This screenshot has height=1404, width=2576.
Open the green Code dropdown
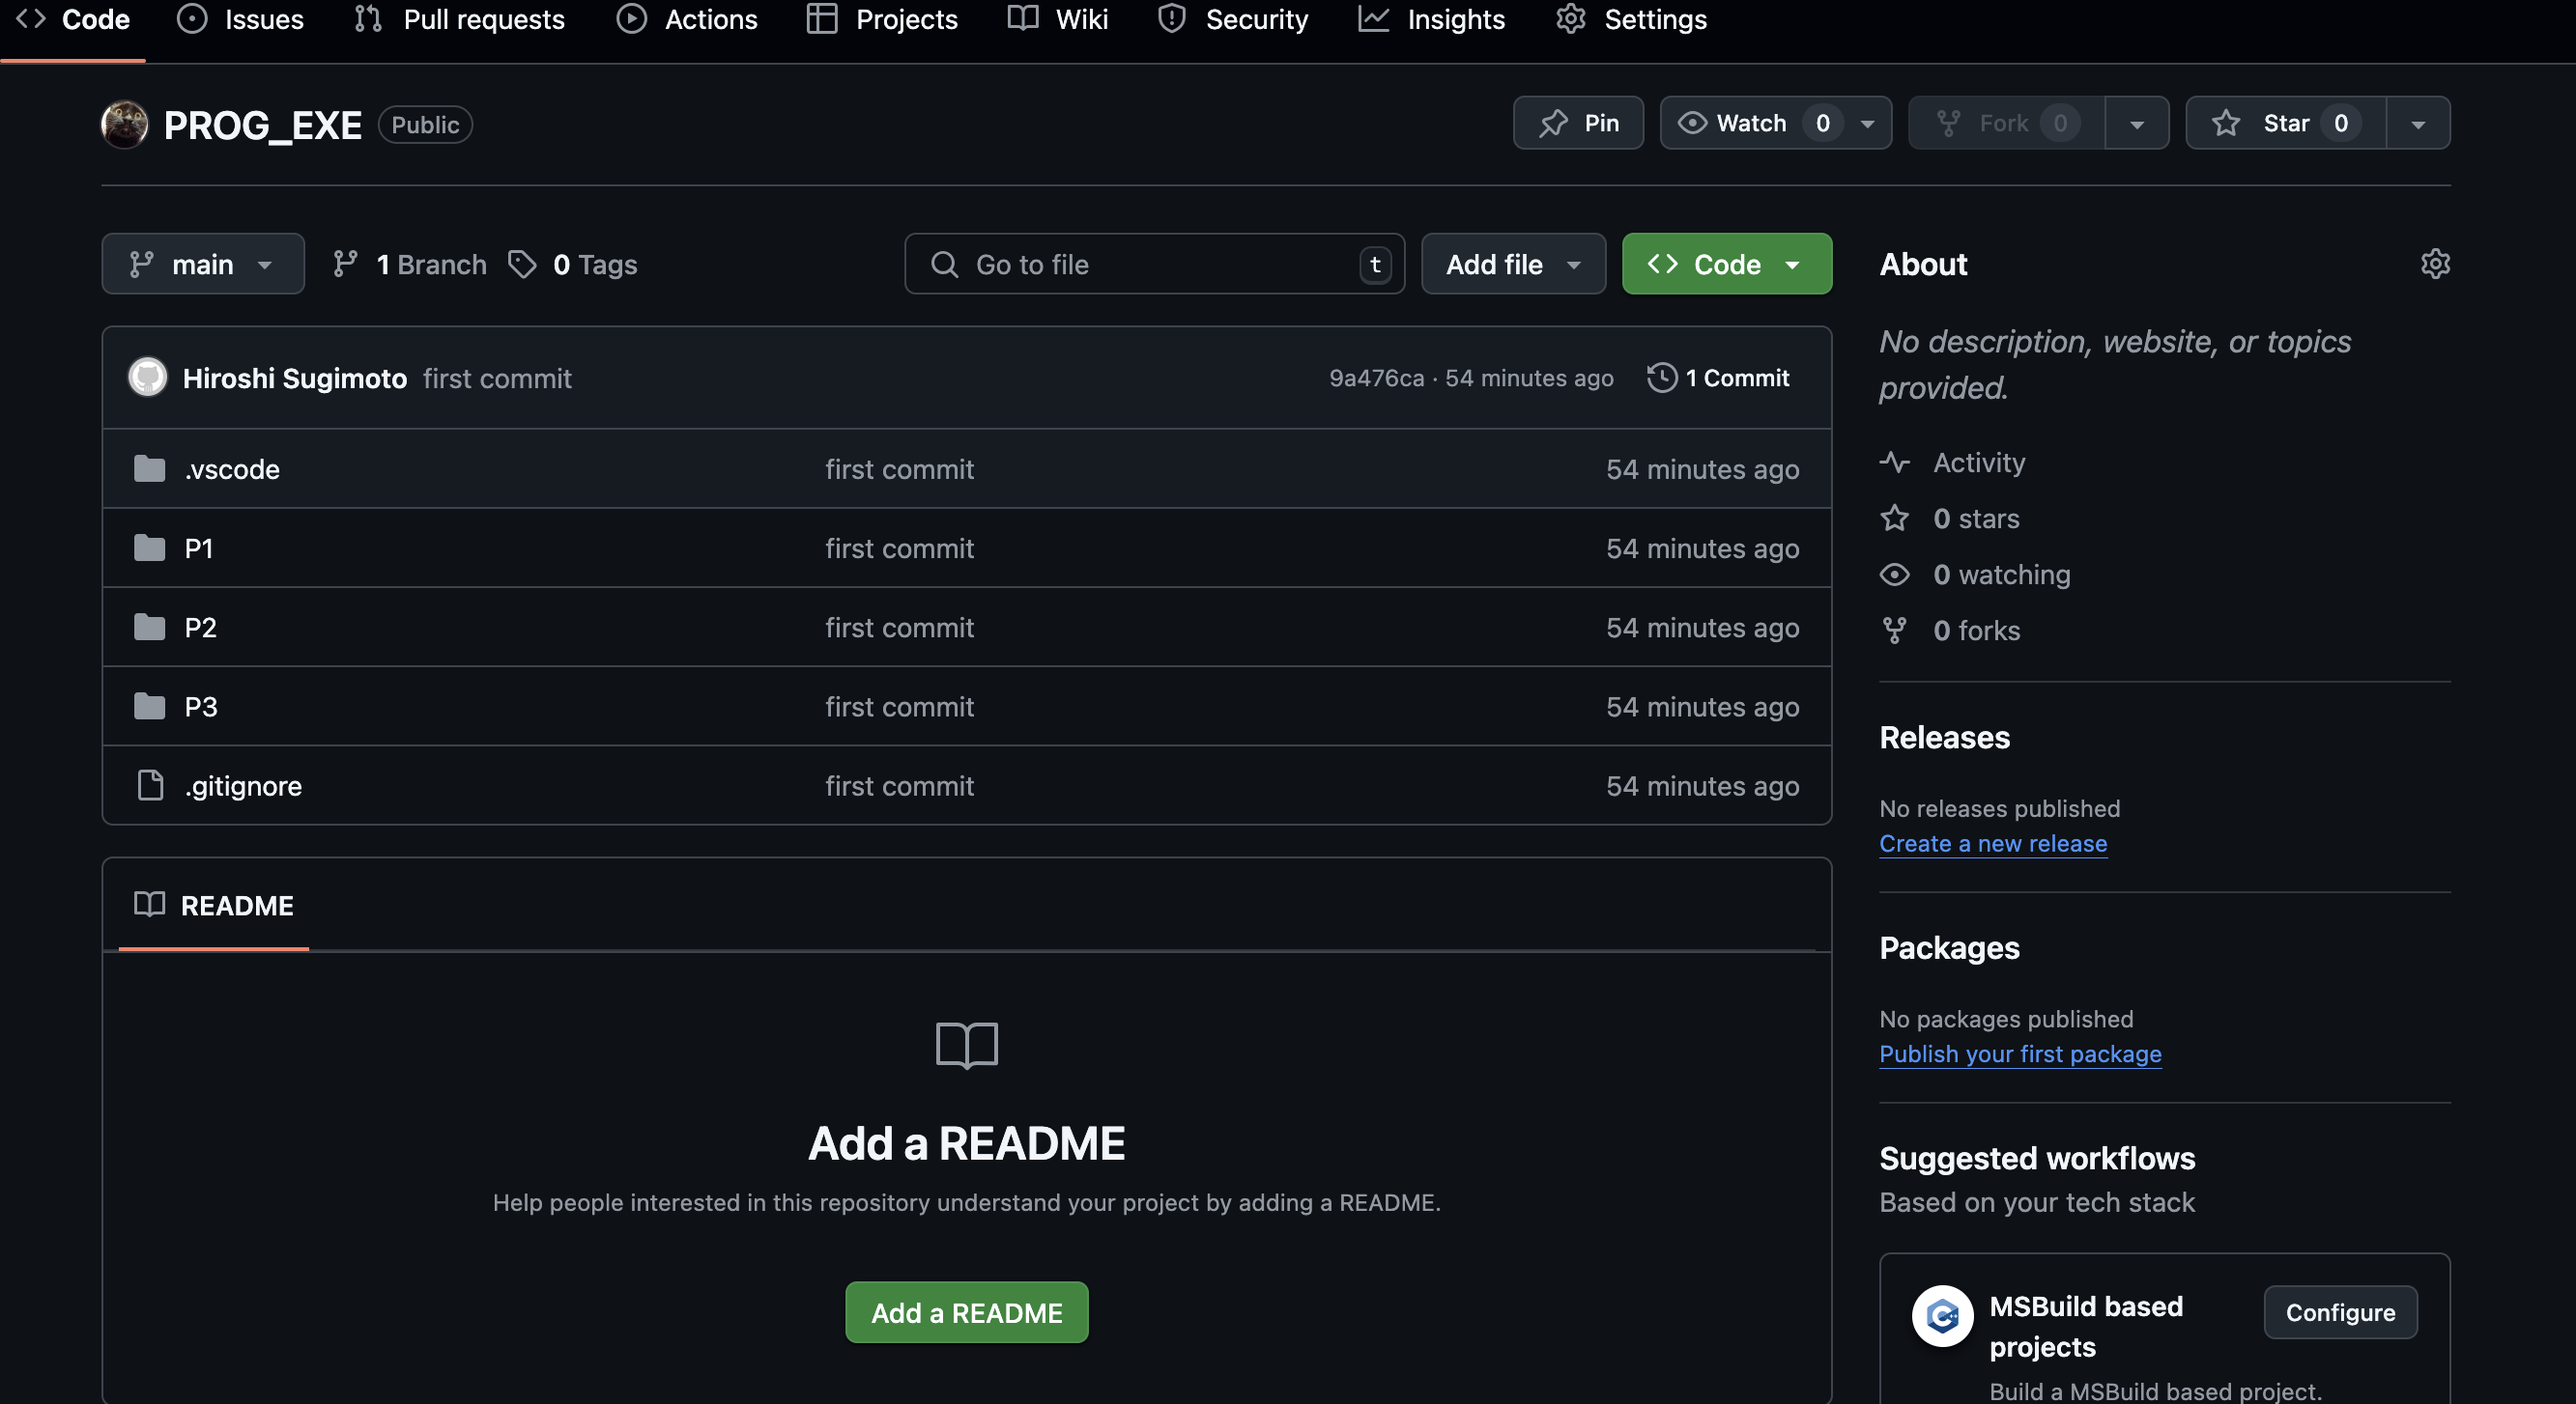1726,264
